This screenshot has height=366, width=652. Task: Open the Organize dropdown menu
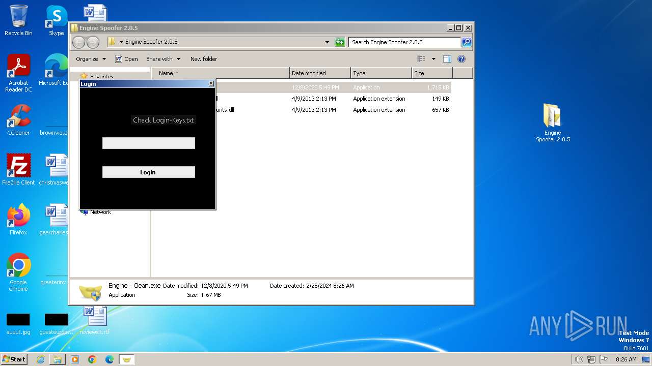coord(91,59)
